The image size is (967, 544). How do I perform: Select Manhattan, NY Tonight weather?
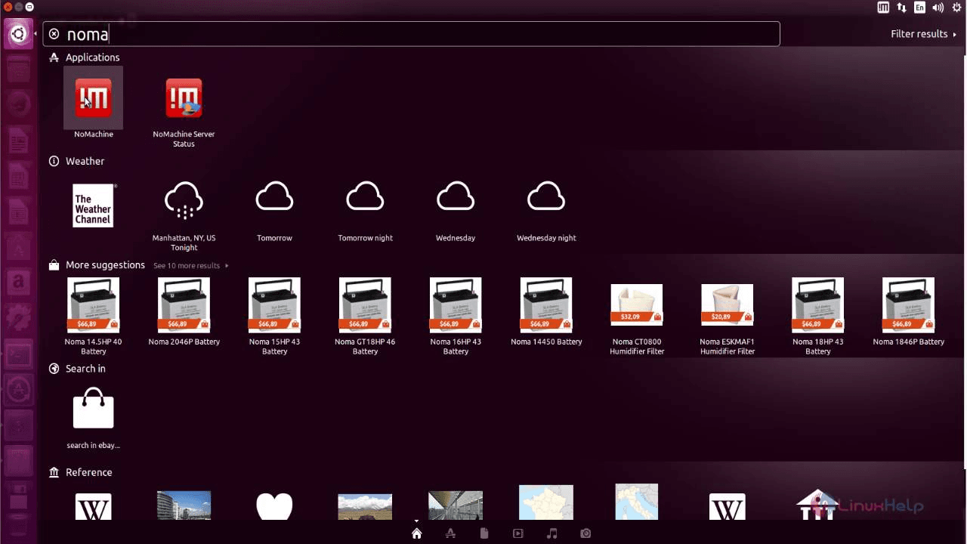coord(184,201)
